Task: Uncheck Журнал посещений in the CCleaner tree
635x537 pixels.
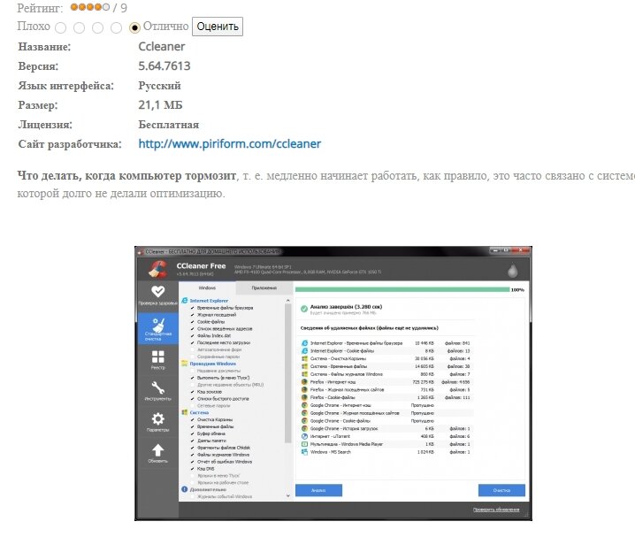Action: pos(193,315)
